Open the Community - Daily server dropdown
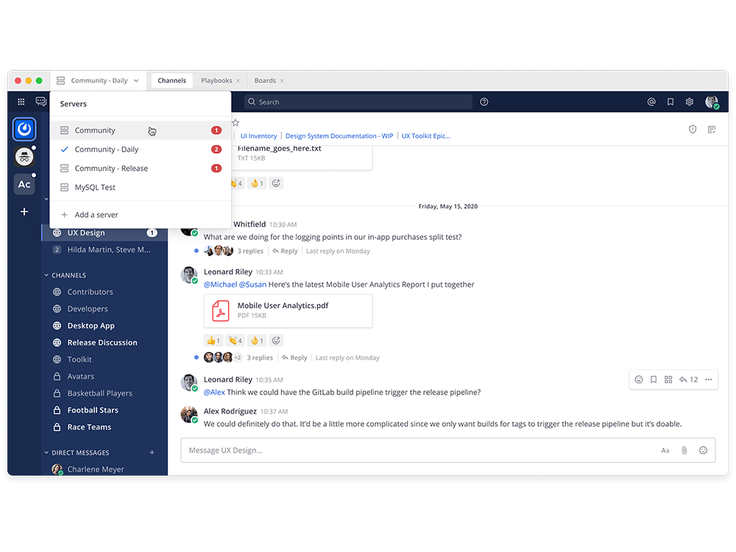 (99, 80)
